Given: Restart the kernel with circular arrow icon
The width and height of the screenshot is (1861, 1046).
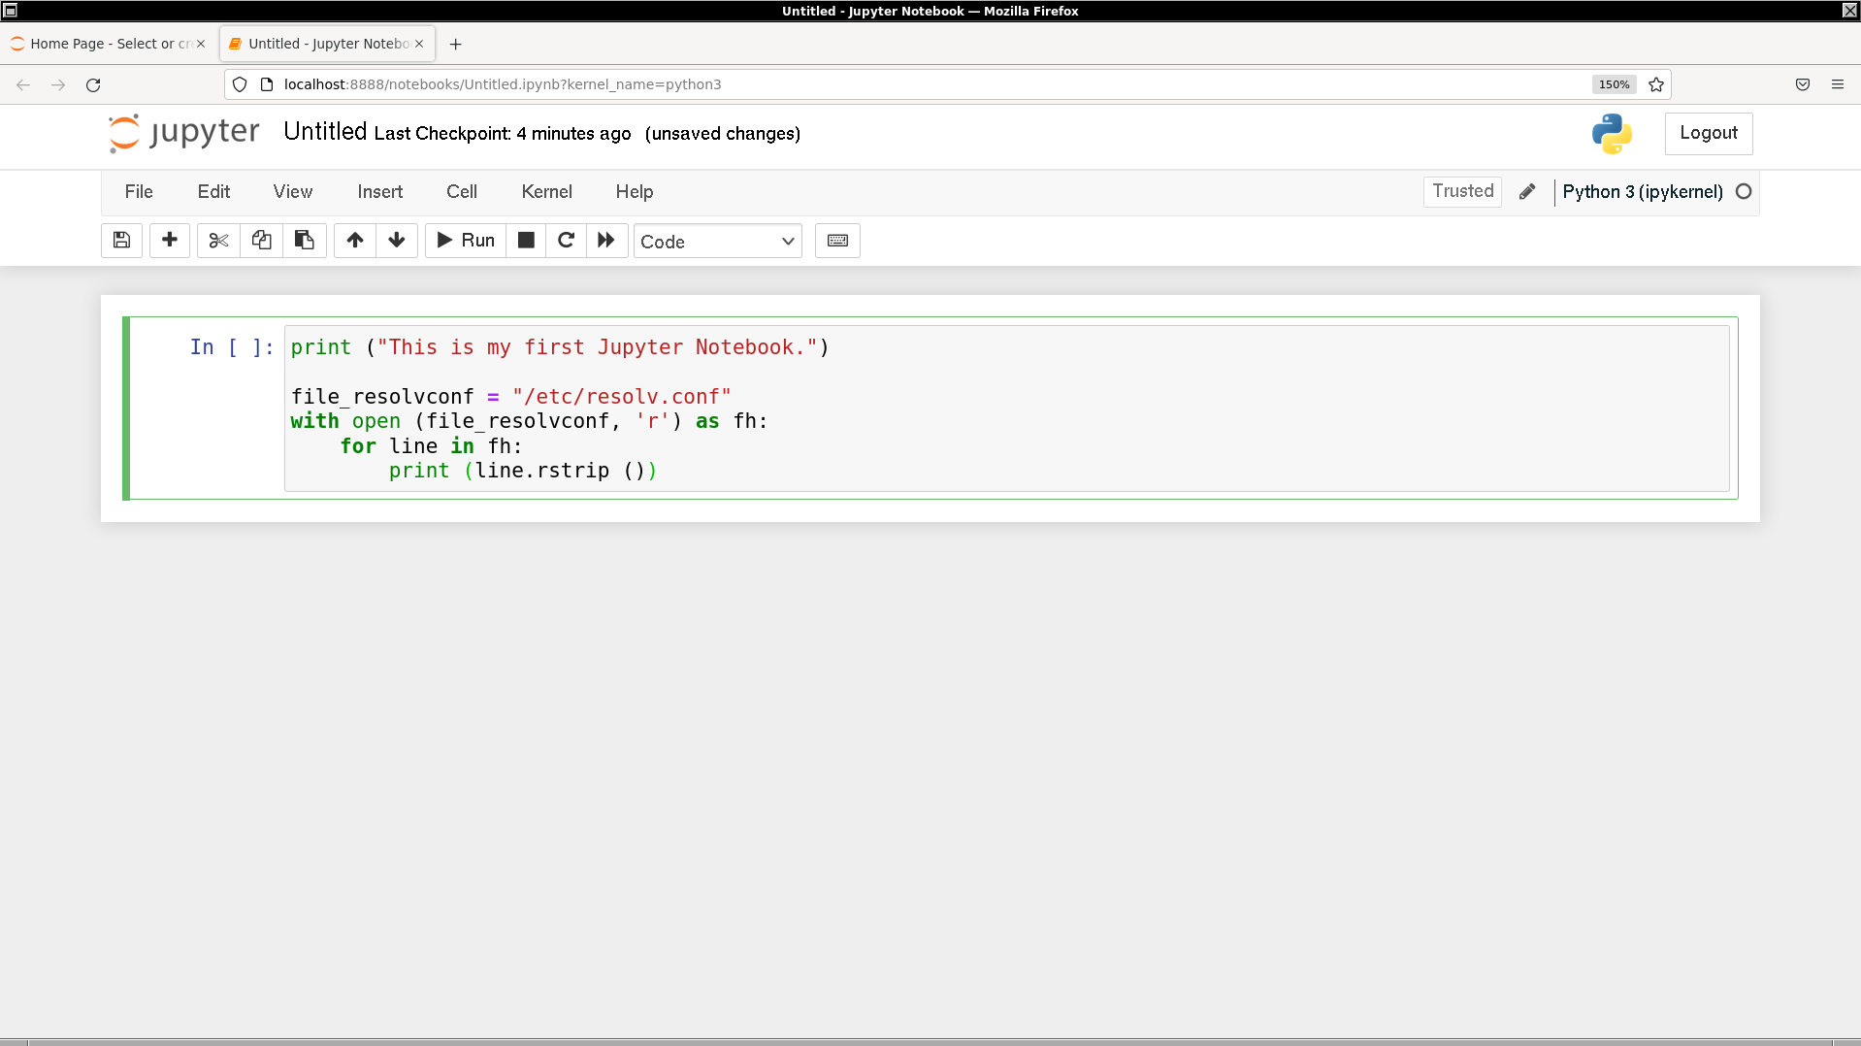Looking at the screenshot, I should click(567, 241).
